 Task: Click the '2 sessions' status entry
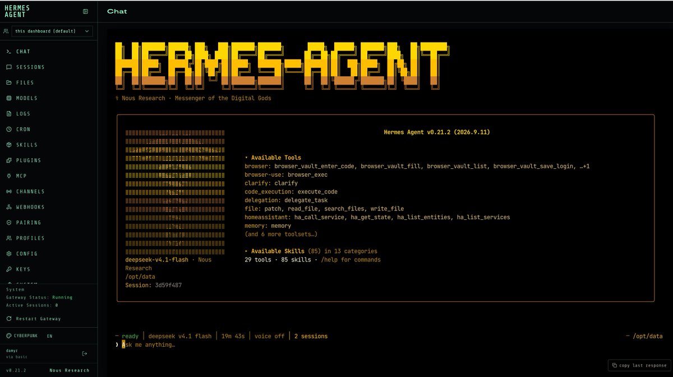coord(311,336)
